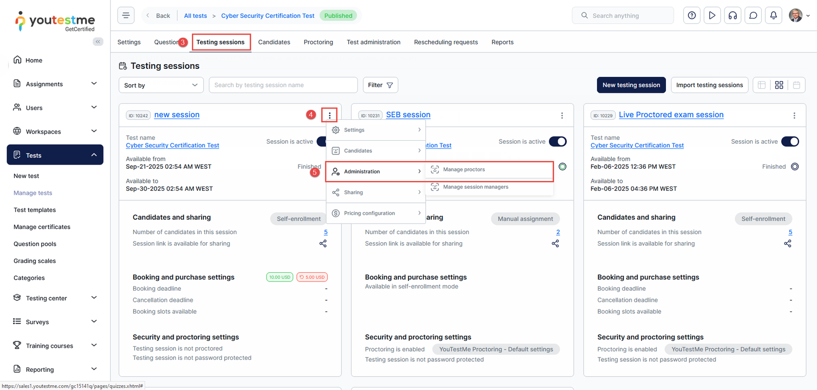
Task: Open the notifications bell icon
Action: click(773, 16)
